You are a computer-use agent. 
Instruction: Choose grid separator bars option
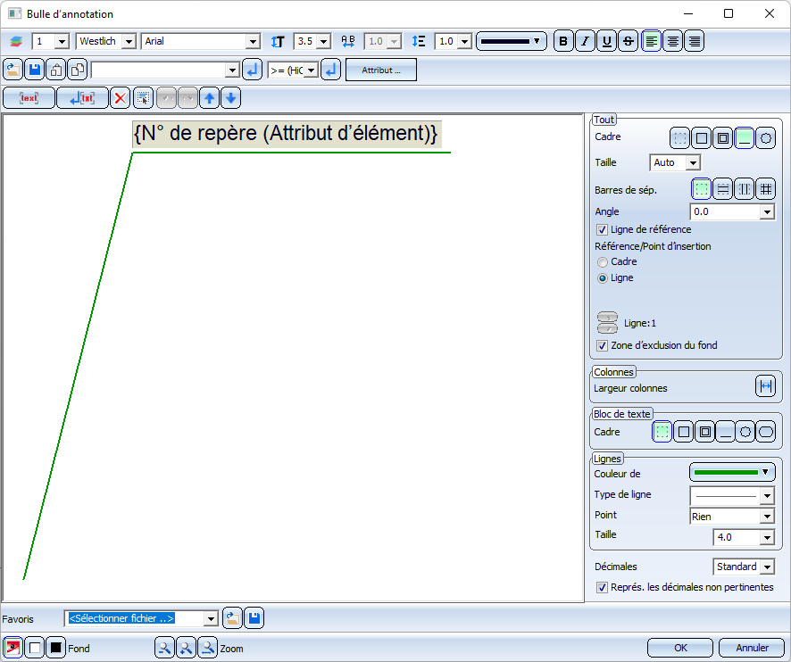(765, 188)
